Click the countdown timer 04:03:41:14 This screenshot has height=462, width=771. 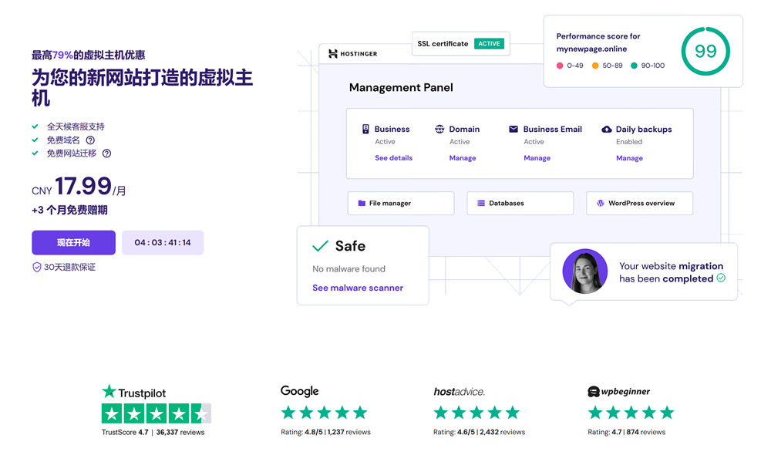point(163,242)
